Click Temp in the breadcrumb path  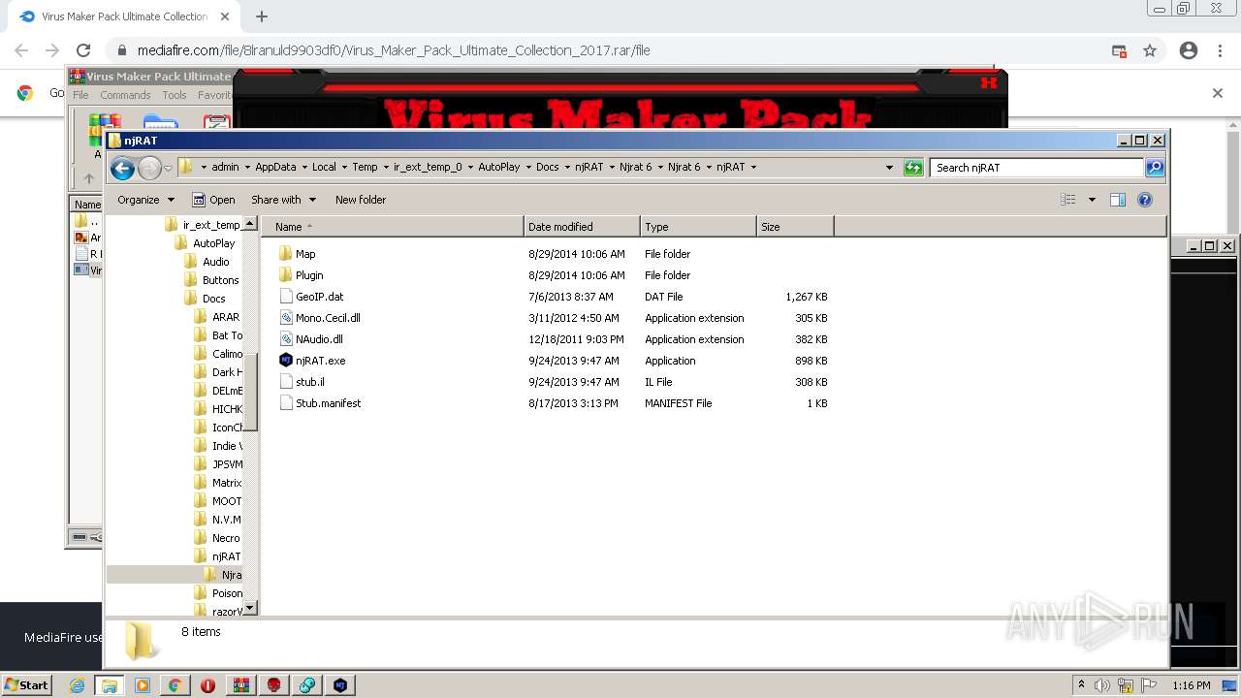click(365, 167)
